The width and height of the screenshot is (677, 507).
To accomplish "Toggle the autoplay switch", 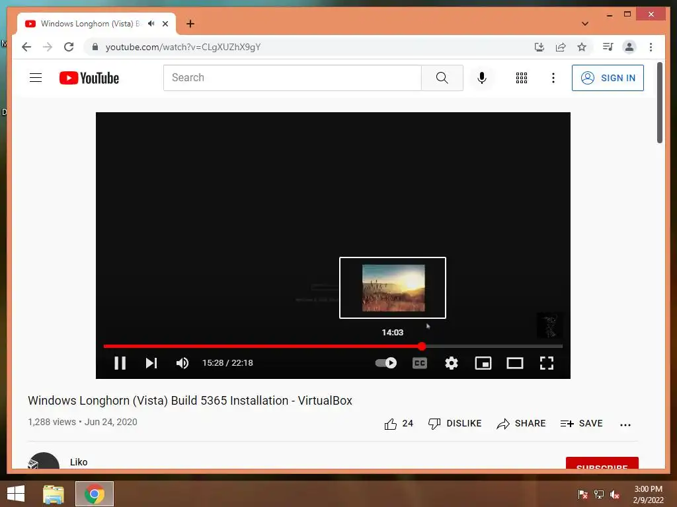I will (385, 363).
